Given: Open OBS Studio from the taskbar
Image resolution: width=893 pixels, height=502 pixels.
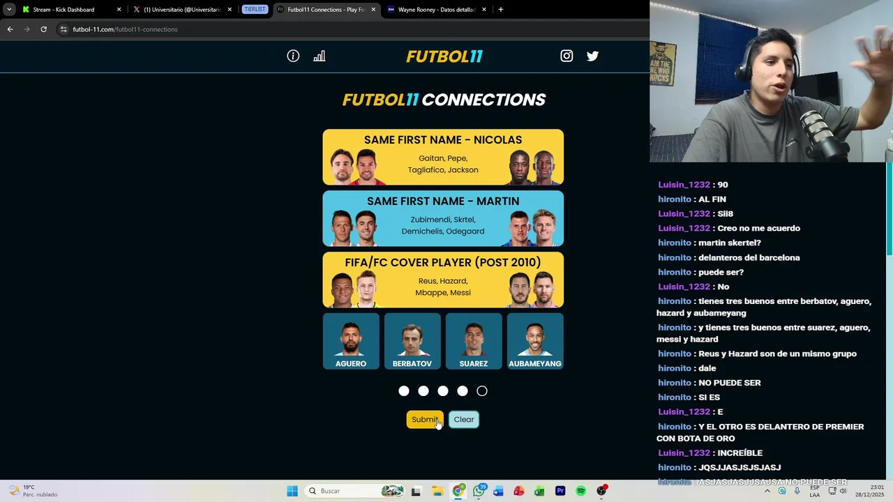Looking at the screenshot, I should [x=601, y=491].
